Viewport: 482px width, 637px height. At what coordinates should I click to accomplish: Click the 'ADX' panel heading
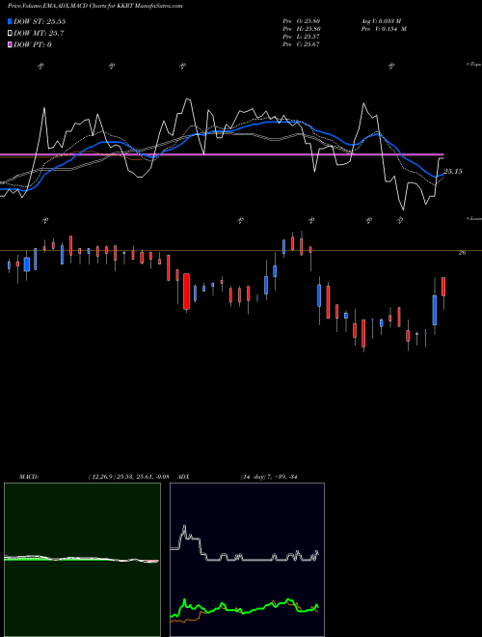tap(183, 477)
